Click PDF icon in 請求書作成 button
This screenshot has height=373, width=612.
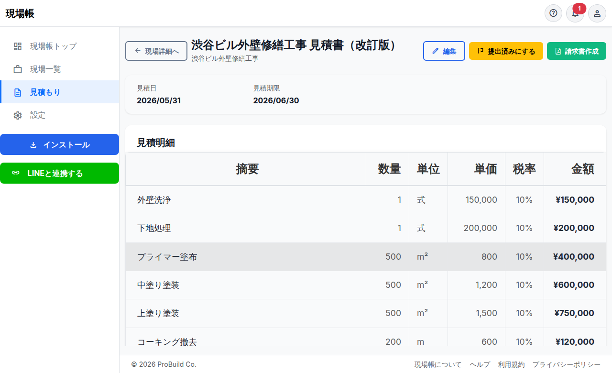(557, 51)
